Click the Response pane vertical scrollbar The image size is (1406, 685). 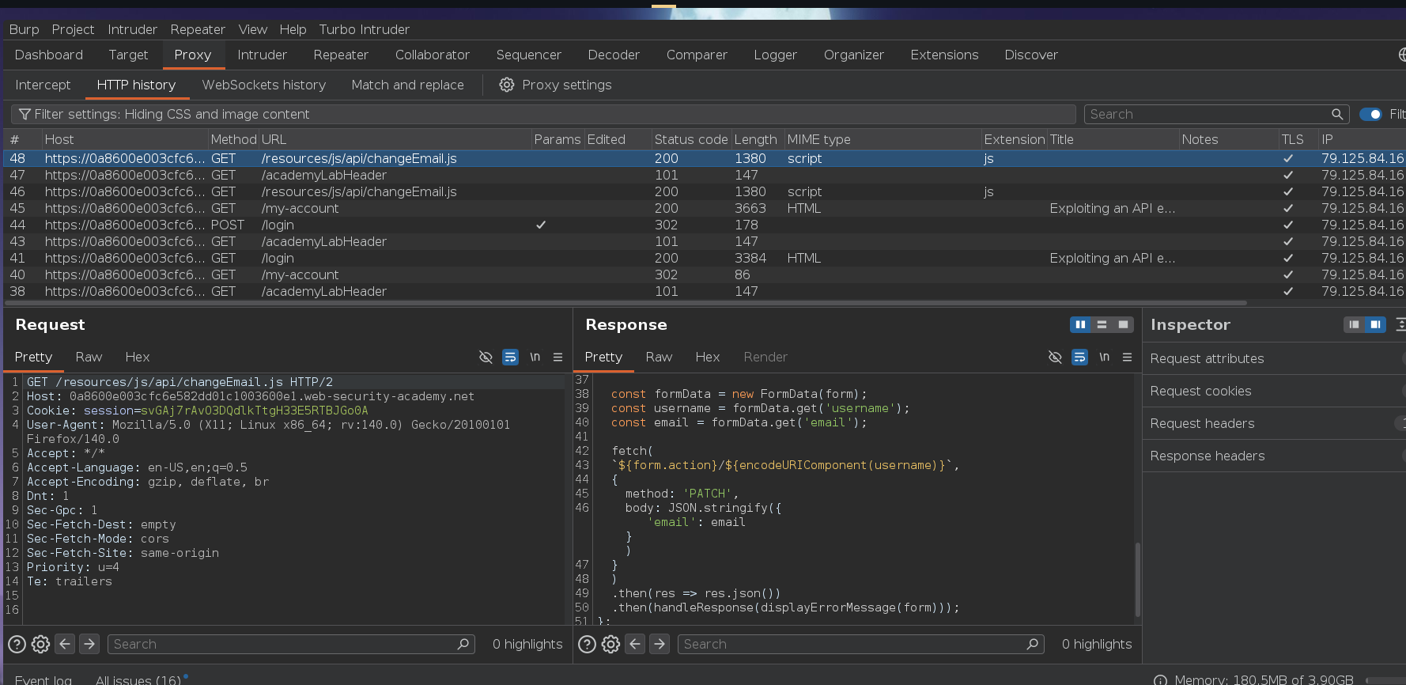(1138, 579)
